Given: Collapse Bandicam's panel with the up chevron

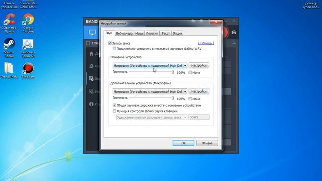Looking at the screenshot, I should tap(234, 43).
